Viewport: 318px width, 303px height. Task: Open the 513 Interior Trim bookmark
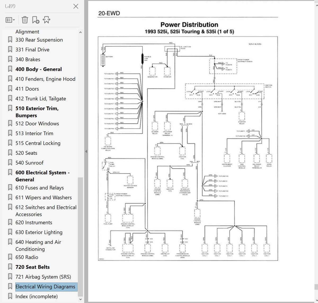[34, 134]
